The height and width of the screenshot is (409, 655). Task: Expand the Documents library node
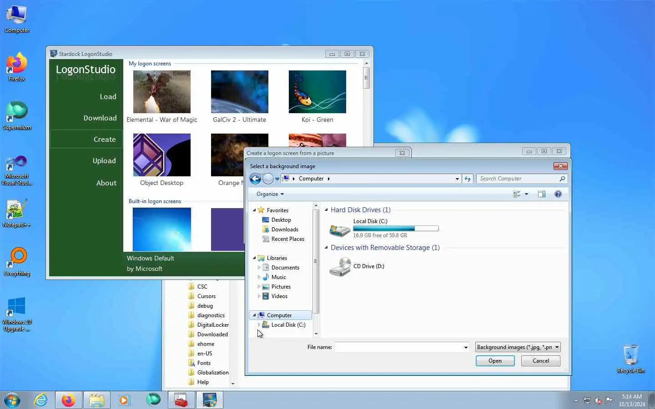pos(259,268)
